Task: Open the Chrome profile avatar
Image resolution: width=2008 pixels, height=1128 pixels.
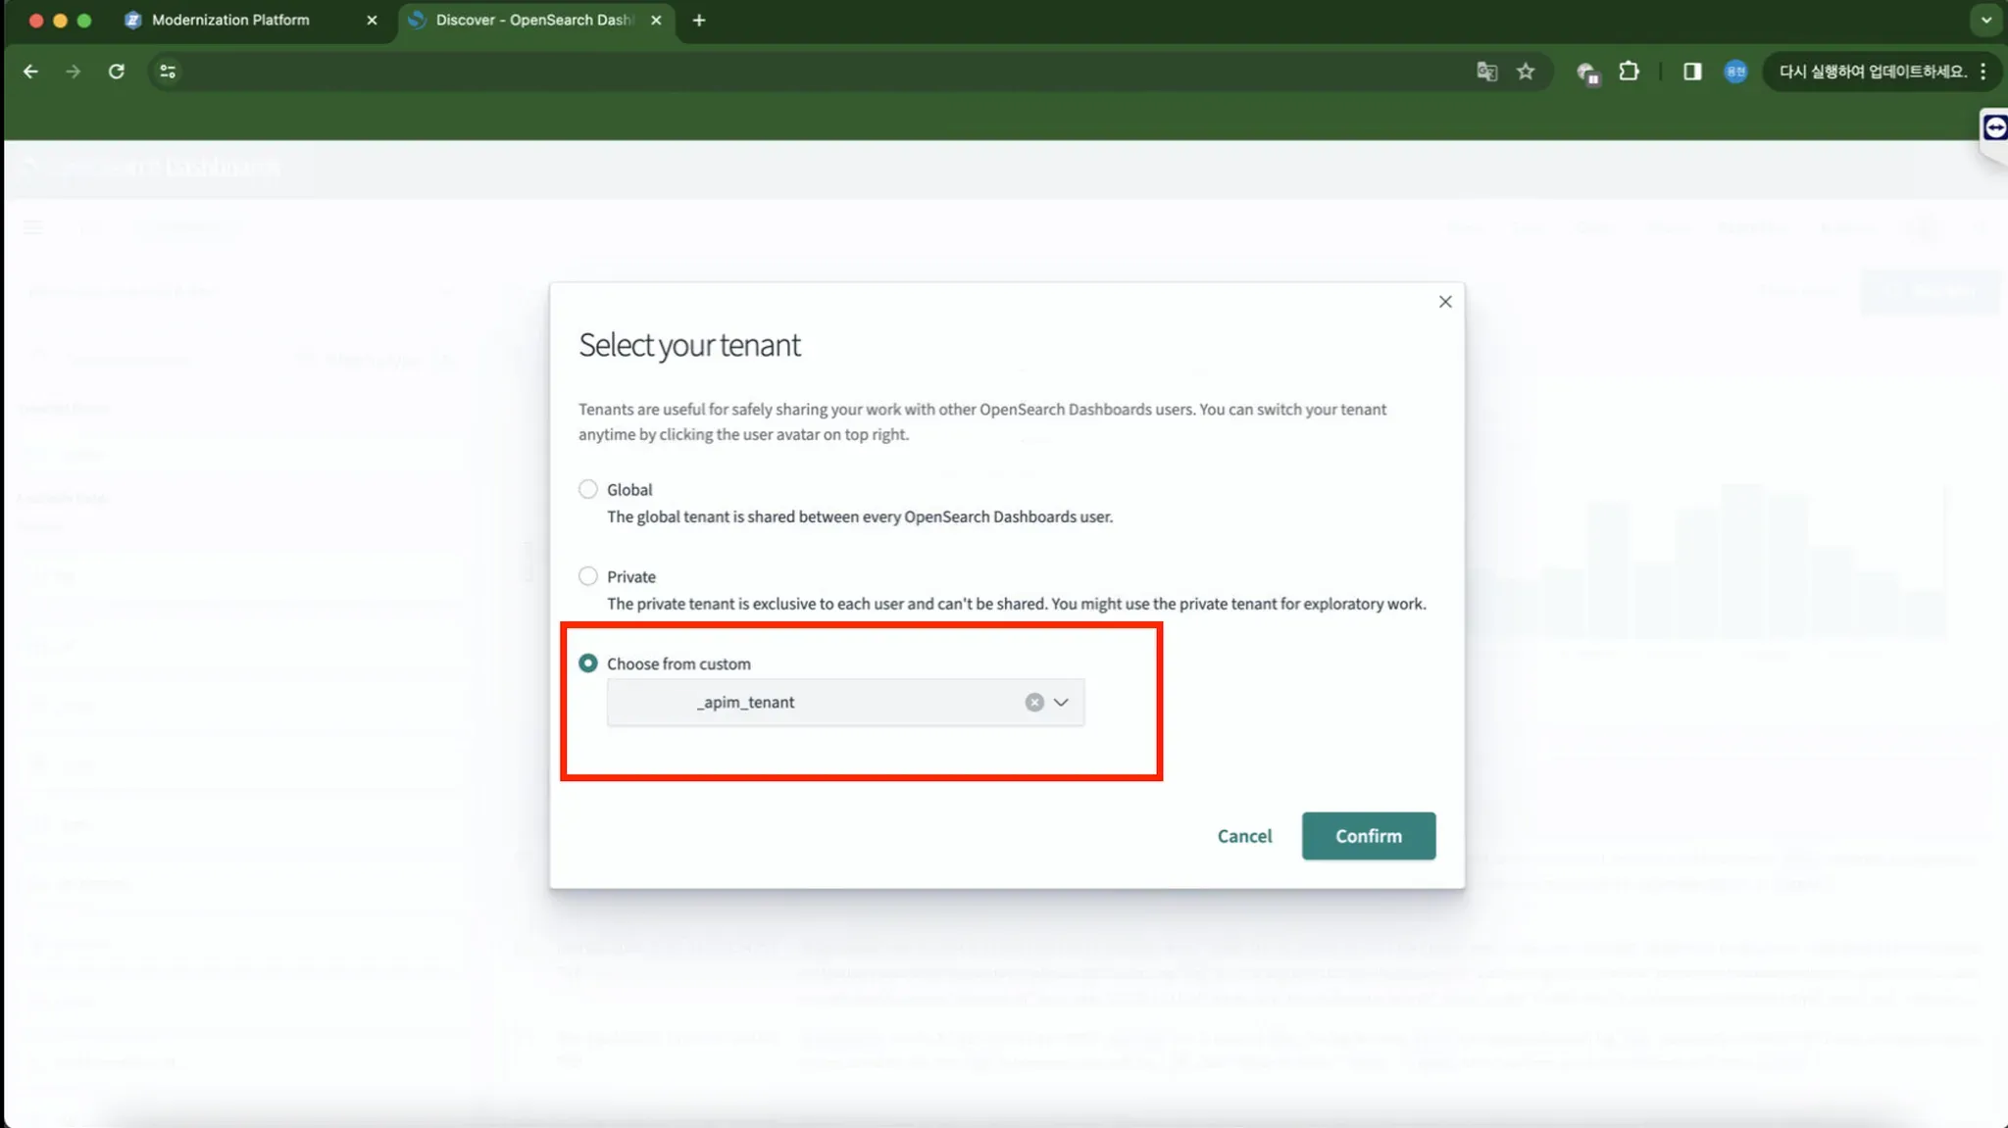Action: (x=1735, y=72)
